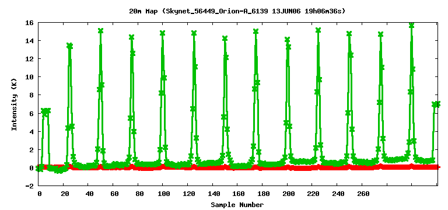Click the red baseline near sample 210
Screen dimensions: 448x210
tap(300, 168)
